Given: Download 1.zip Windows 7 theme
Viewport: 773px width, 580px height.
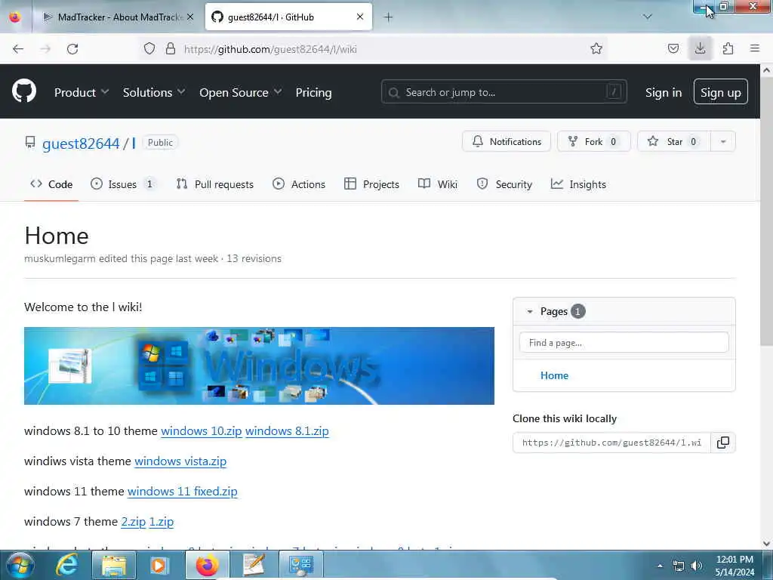Looking at the screenshot, I should [162, 521].
